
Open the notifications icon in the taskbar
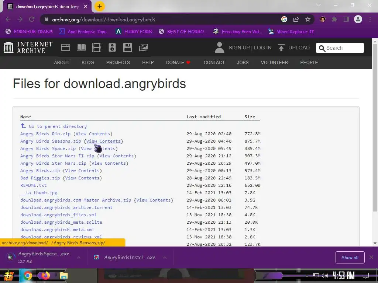[x=366, y=276]
